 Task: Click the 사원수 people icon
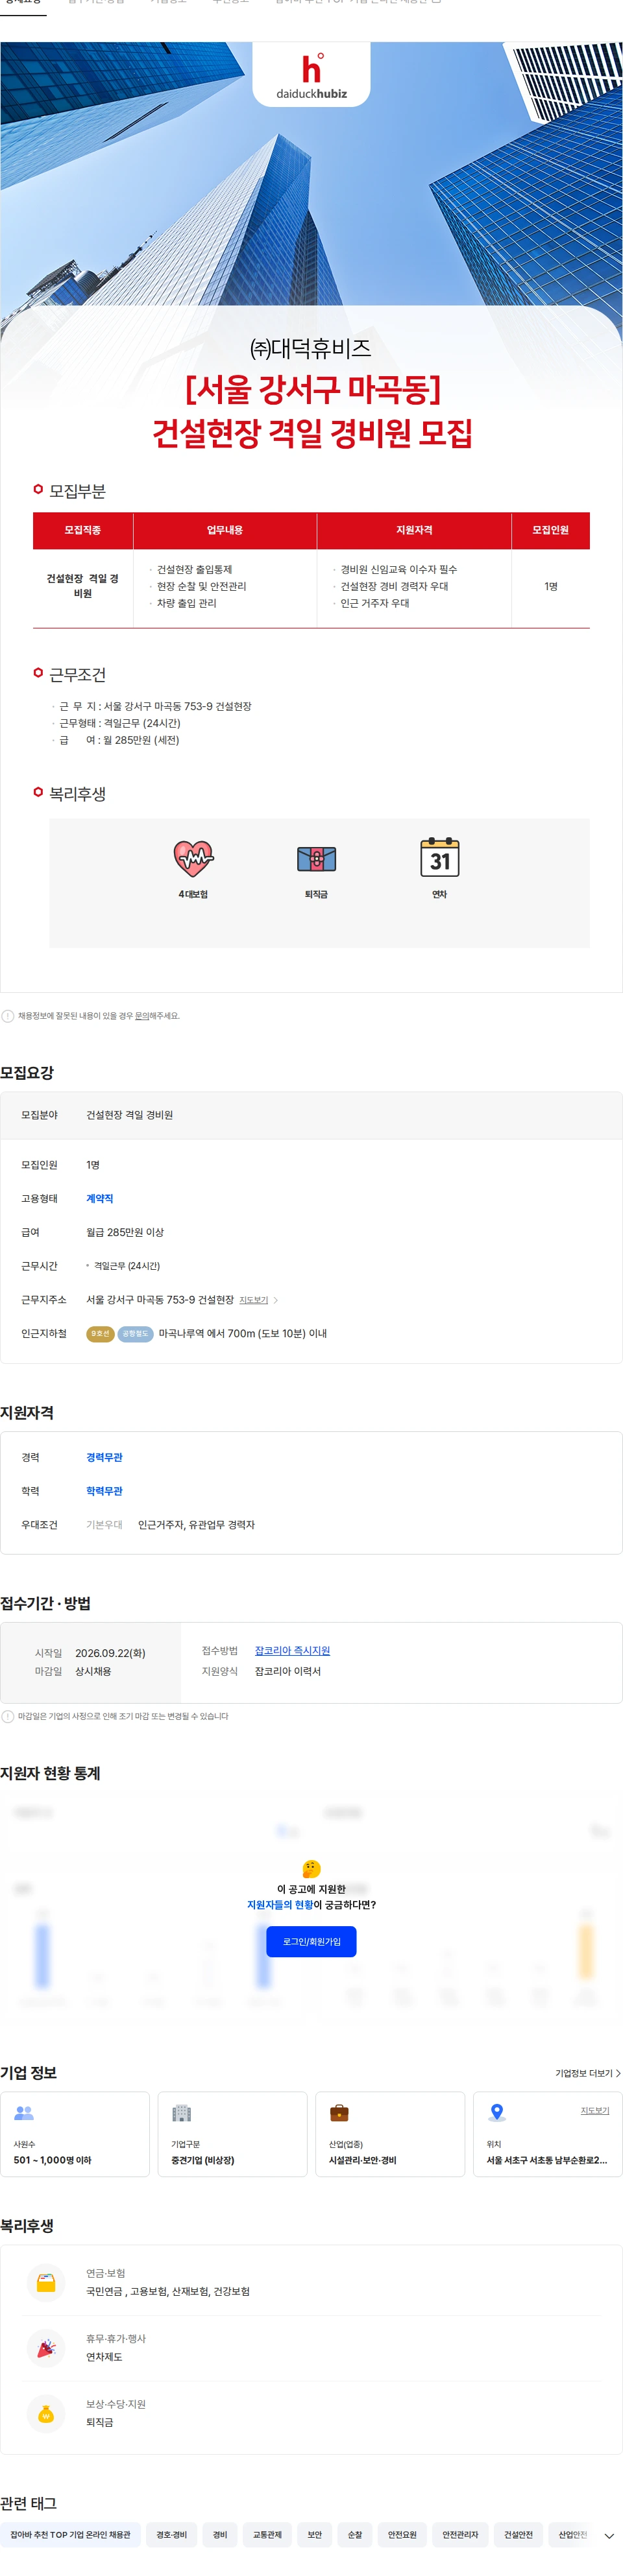pos(24,2113)
